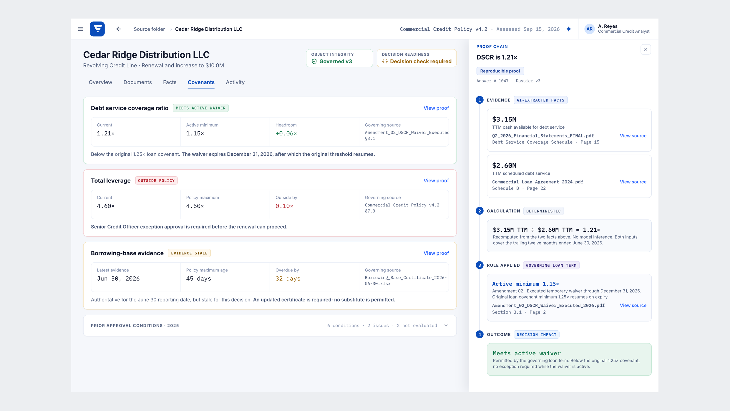Image resolution: width=730 pixels, height=411 pixels.
Task: Click the EVIDENCE STALE badge
Action: pyautogui.click(x=189, y=253)
